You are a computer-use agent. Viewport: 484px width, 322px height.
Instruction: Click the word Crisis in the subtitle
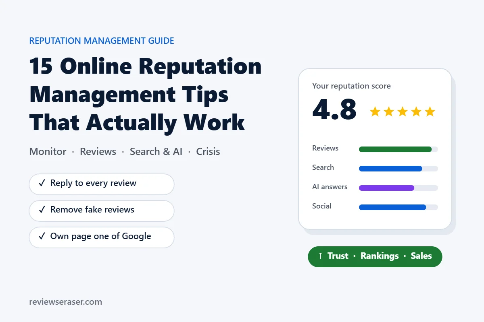(x=208, y=152)
